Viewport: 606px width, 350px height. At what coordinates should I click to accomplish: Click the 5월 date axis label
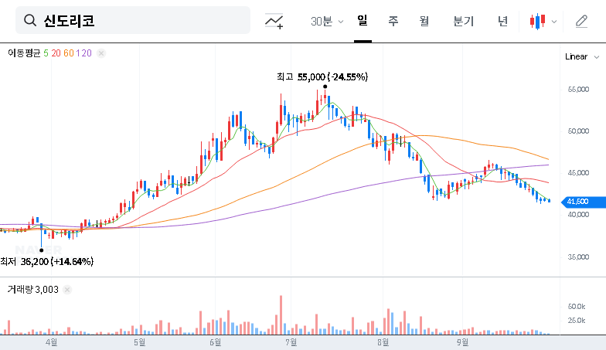[x=139, y=342]
